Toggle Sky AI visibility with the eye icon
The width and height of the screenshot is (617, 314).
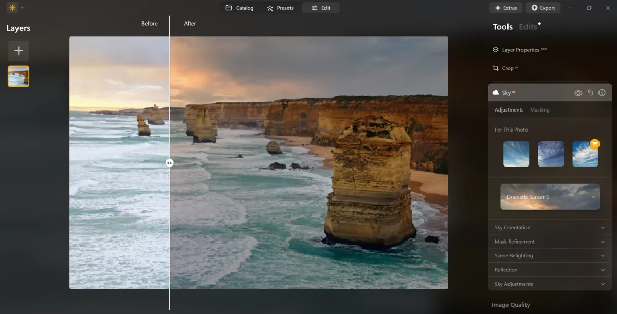(578, 93)
